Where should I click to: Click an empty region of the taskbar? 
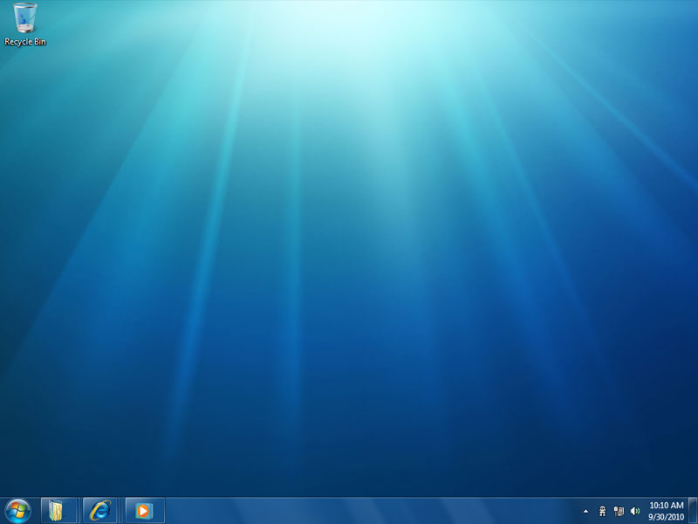[349, 509]
